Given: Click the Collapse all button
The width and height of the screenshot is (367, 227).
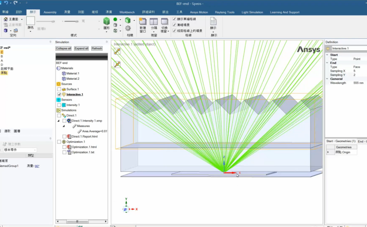Looking at the screenshot, I should [63, 48].
